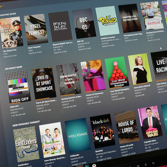
Task: Click the red app icon in taskbar
Action: pyautogui.click(x=80, y=166)
